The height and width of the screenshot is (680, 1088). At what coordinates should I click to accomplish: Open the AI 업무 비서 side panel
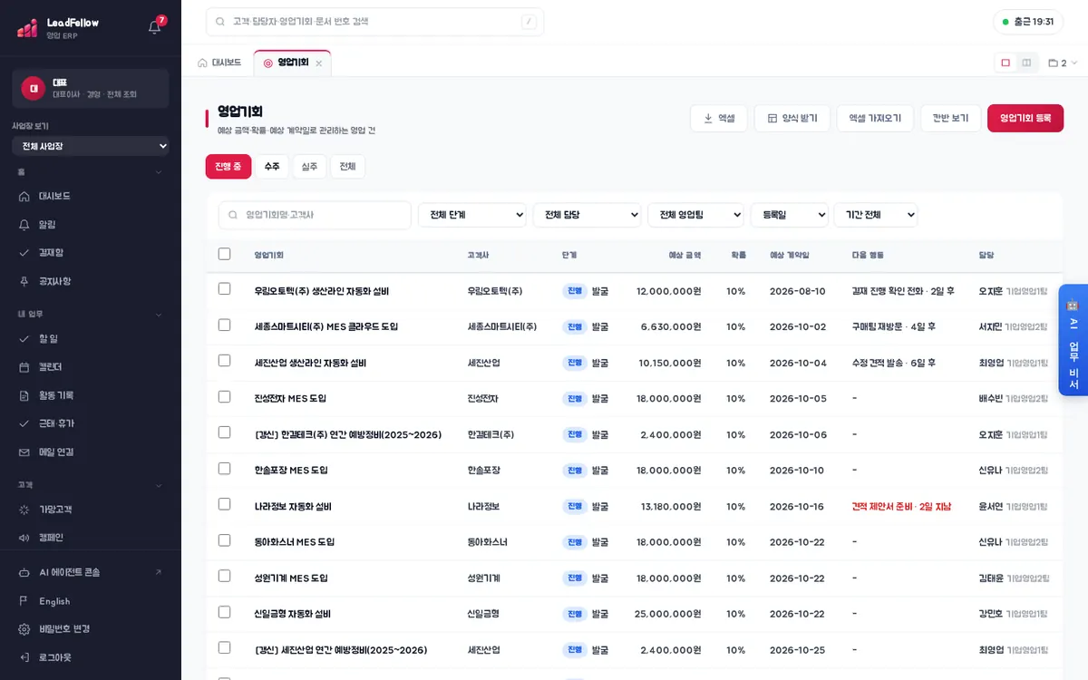tap(1073, 340)
